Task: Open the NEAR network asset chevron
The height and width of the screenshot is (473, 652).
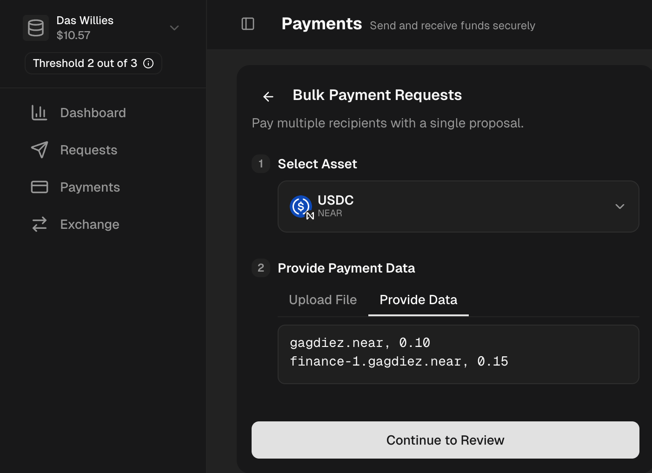Action: coord(620,207)
